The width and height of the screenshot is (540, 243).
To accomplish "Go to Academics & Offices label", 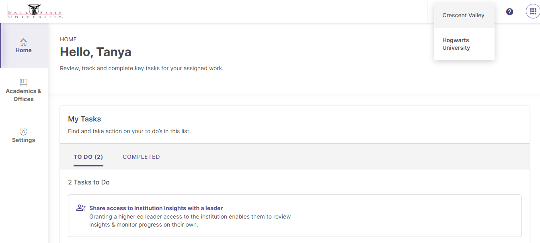I will tap(24, 95).
